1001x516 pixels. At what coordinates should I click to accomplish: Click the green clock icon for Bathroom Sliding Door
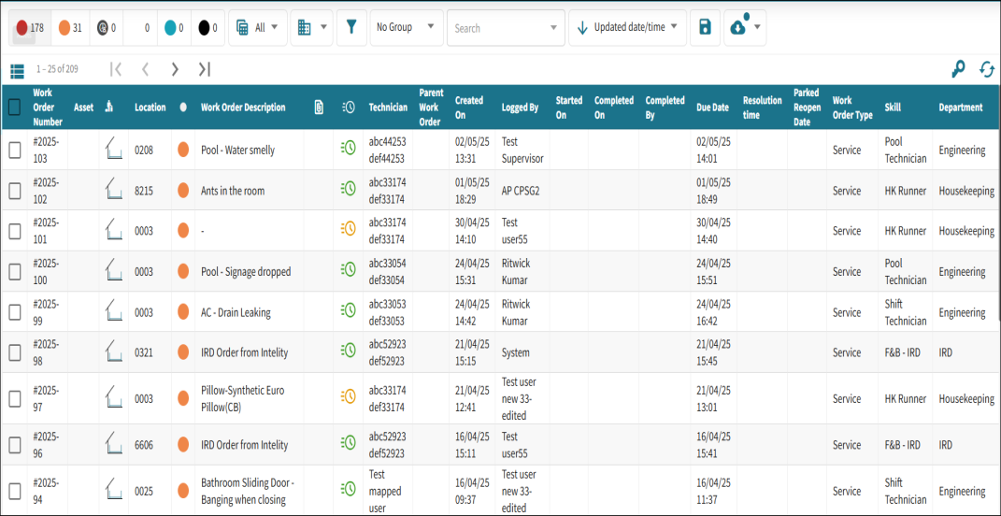point(349,489)
